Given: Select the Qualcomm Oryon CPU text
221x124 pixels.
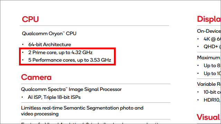Looking at the screenshot, I should [49, 33].
